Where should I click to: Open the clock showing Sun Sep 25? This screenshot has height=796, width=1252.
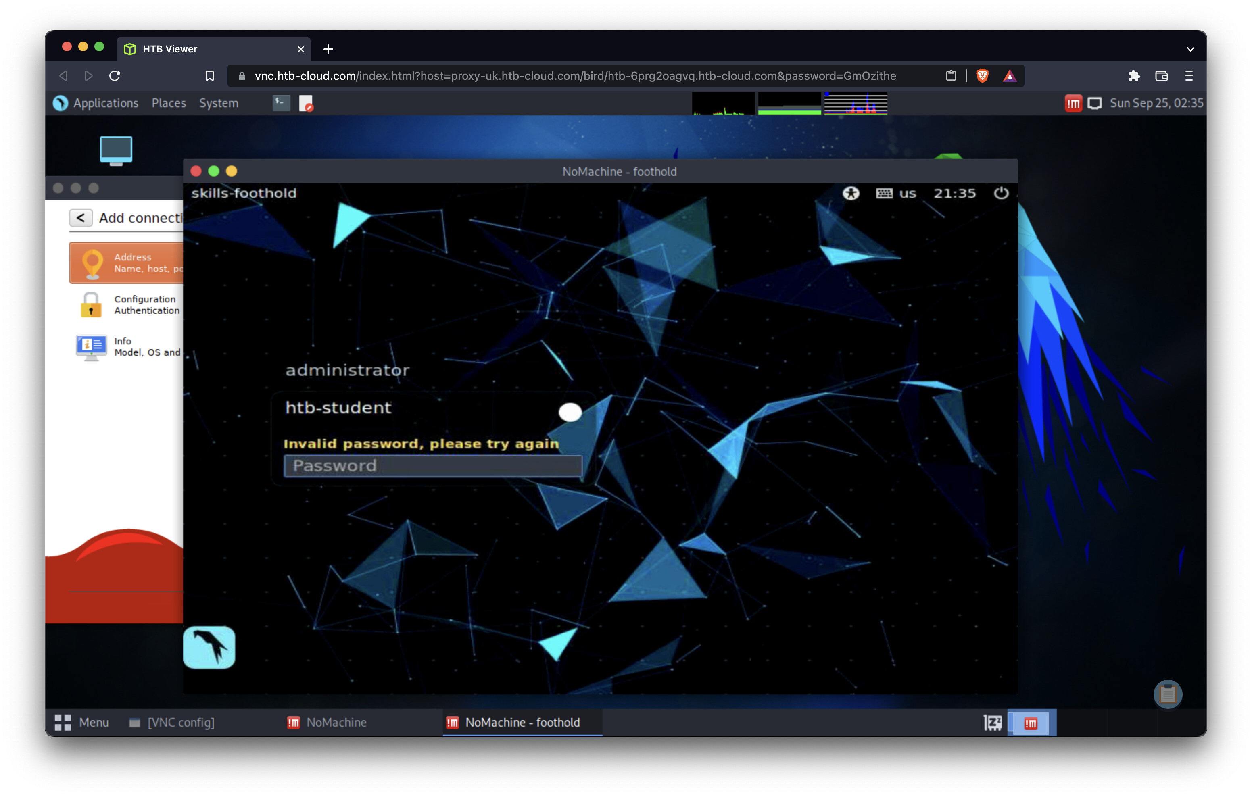[x=1156, y=103]
